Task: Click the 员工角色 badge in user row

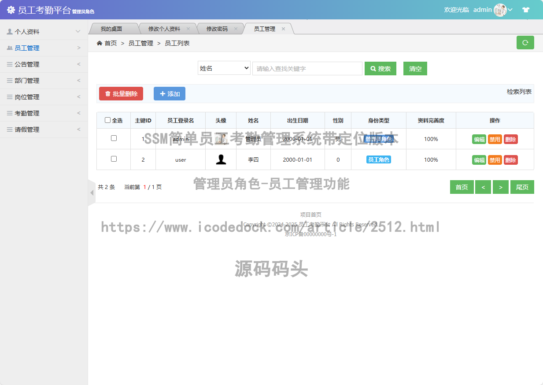Action: click(x=379, y=159)
